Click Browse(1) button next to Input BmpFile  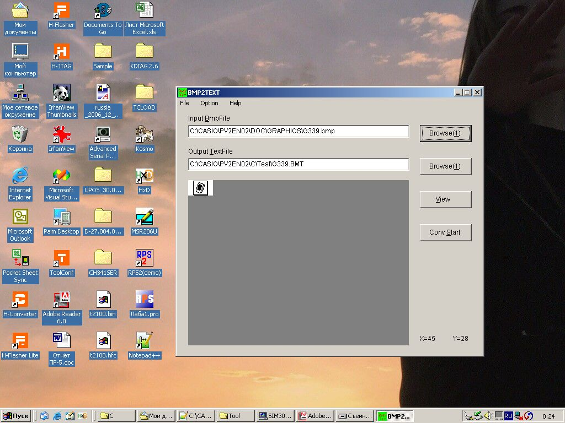tap(445, 133)
